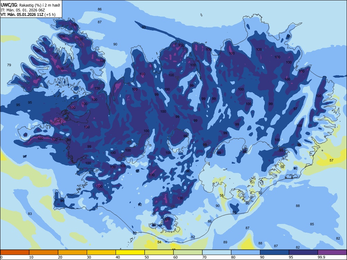Select the '83' humidity value over the sea
This screenshot has width=347, height=260.
click(30, 214)
